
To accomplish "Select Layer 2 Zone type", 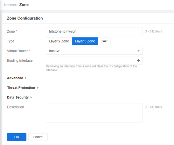I will pos(59,41).
